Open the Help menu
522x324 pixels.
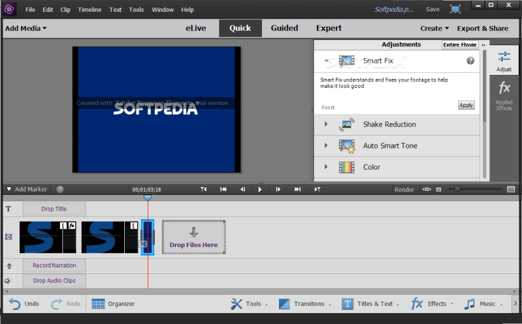pyautogui.click(x=188, y=10)
